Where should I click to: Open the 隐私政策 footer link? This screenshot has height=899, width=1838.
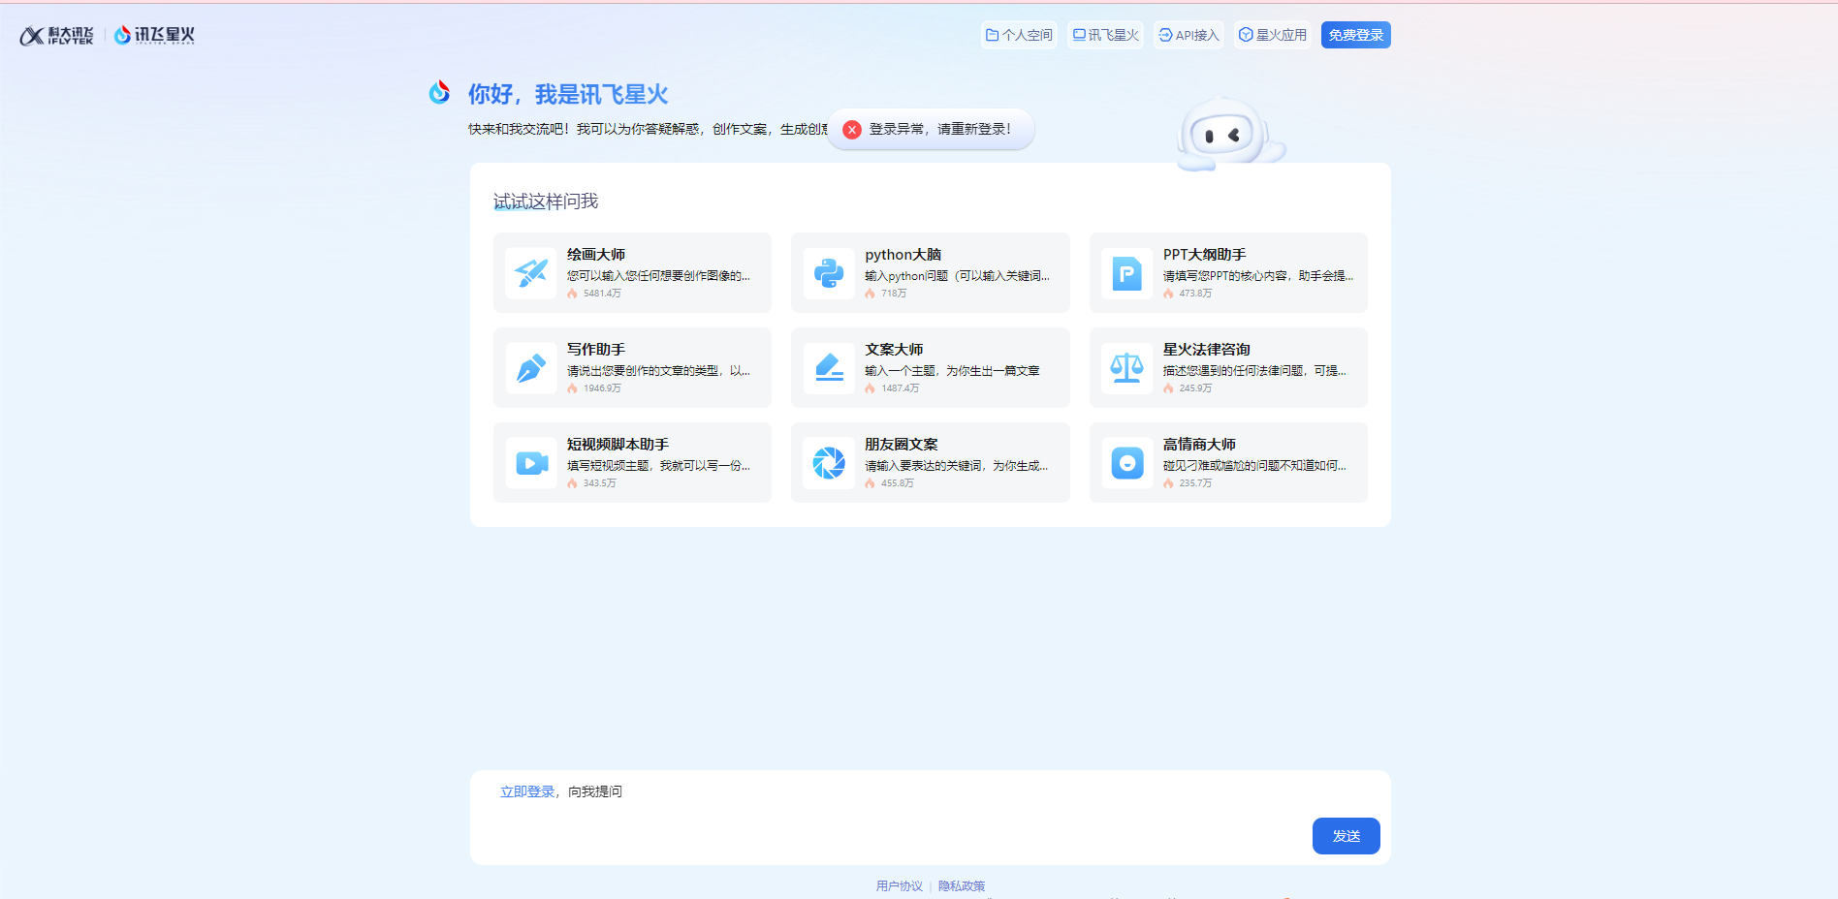962,885
